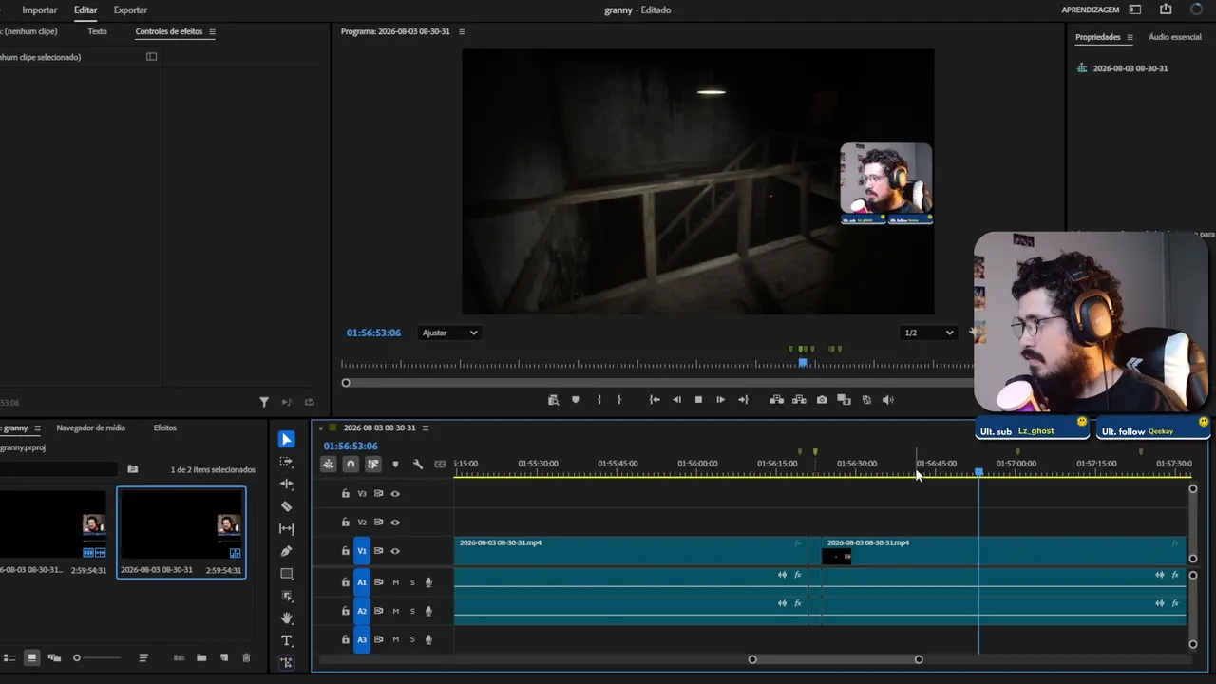
Task: Open the Efeitos tab
Action: [164, 427]
